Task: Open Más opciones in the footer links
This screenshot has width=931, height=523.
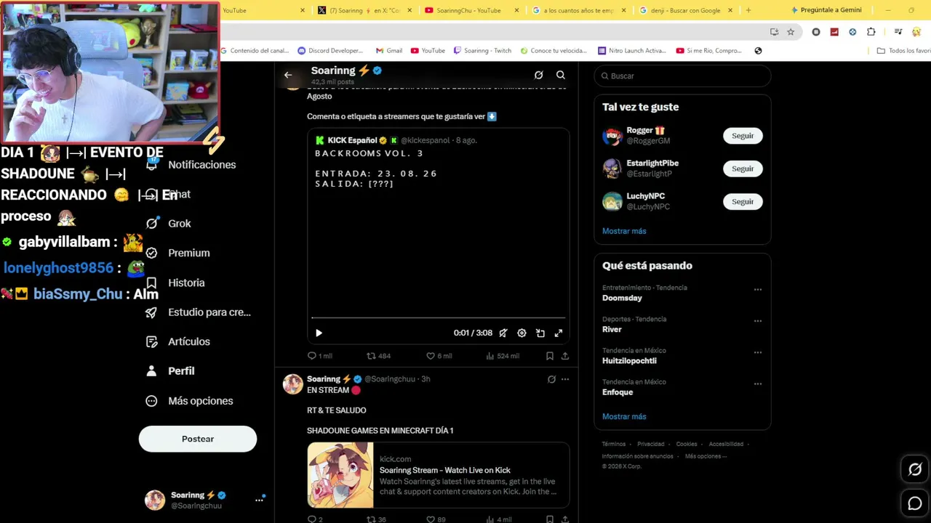Action: [706, 456]
